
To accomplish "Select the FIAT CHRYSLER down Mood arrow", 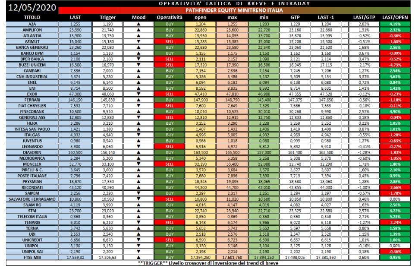I will click(138, 106).
